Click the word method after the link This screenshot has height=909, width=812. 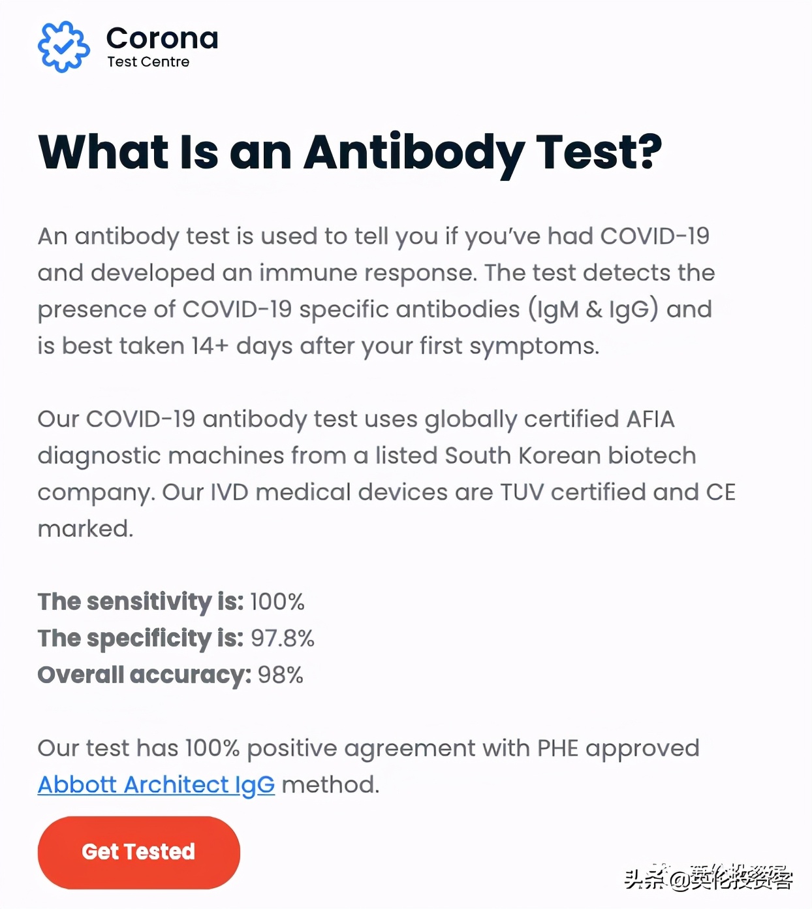coord(330,784)
